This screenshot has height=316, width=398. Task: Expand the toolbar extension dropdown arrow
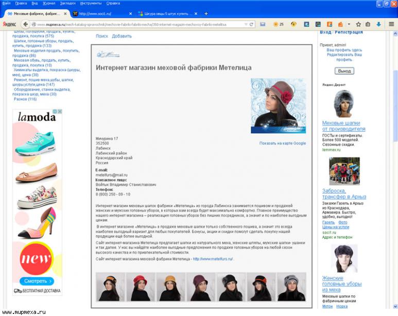click(x=349, y=24)
